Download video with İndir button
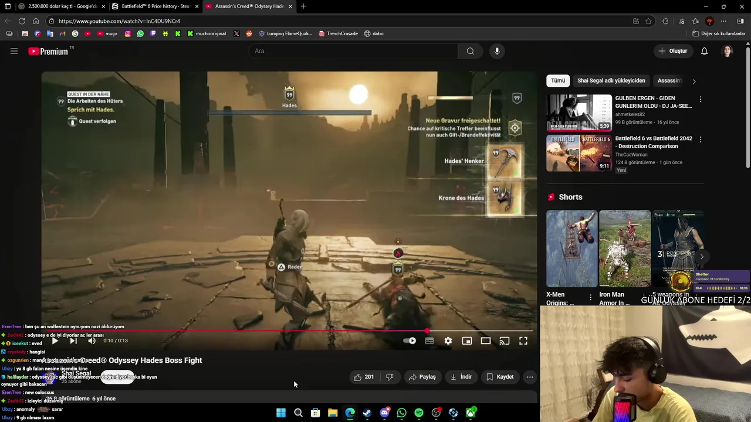751x422 pixels. 461,377
